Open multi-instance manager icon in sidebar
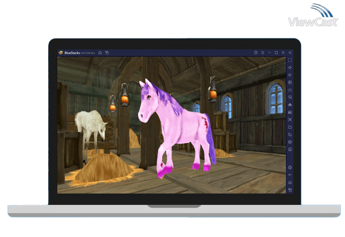 pyautogui.click(x=290, y=135)
